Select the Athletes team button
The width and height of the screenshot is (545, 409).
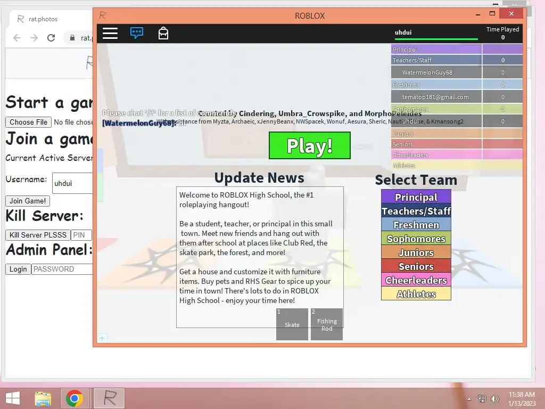tap(416, 294)
